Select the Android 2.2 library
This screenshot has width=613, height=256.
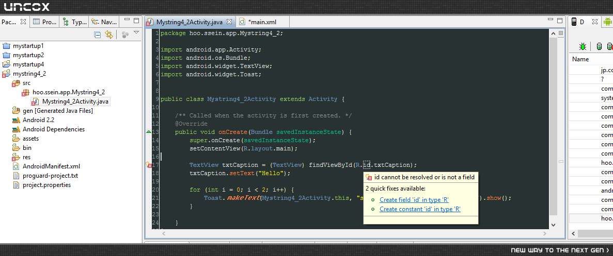coord(33,120)
